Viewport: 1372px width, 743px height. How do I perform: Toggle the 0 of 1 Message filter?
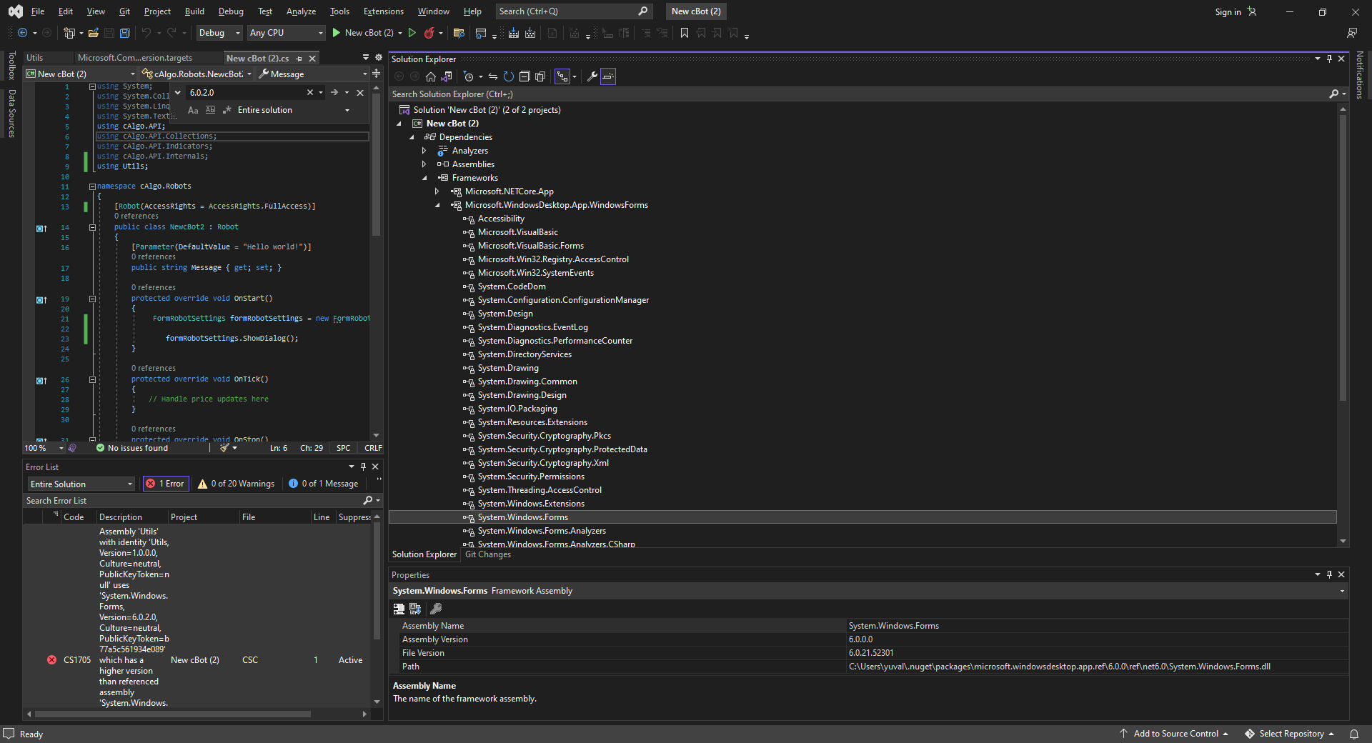coord(323,484)
